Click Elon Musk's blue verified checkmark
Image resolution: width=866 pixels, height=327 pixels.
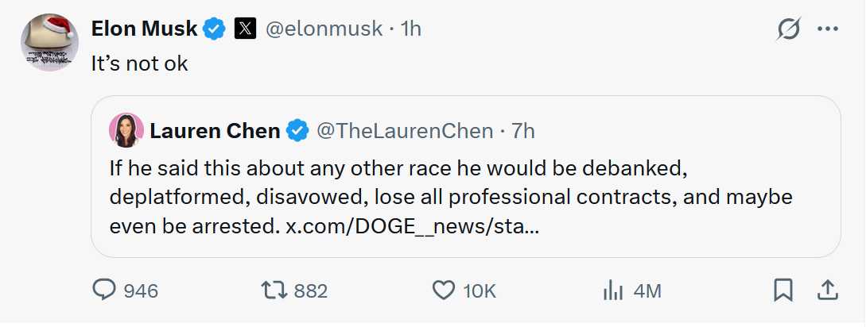point(214,29)
